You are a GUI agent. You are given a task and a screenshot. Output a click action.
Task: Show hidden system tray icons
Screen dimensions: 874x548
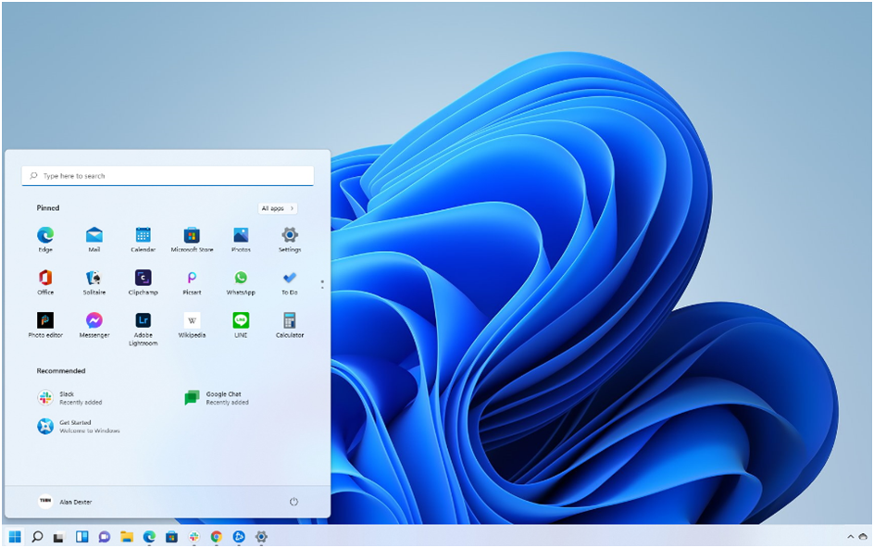(x=850, y=536)
